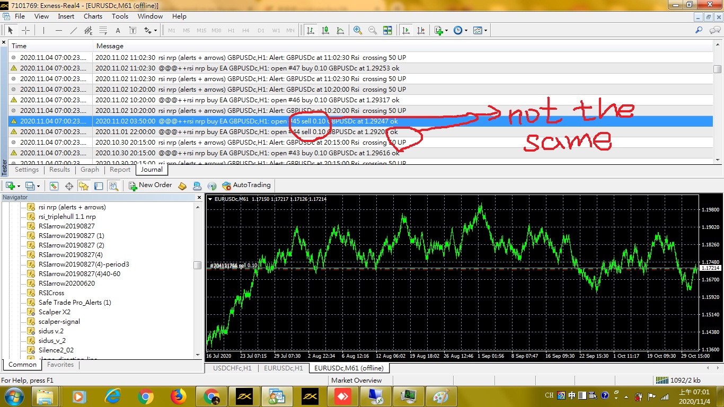Open the arrows objects dropdown
The width and height of the screenshot is (724, 407).
(x=151, y=30)
